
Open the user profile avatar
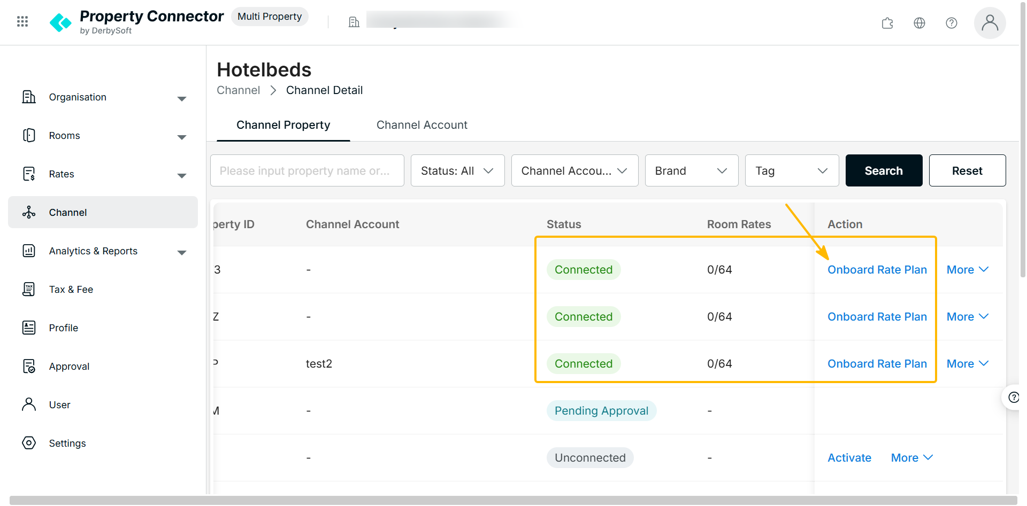990,23
